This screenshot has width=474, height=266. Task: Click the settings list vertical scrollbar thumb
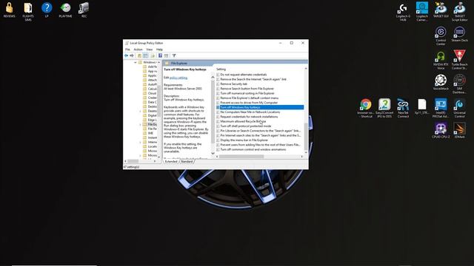point(306,136)
